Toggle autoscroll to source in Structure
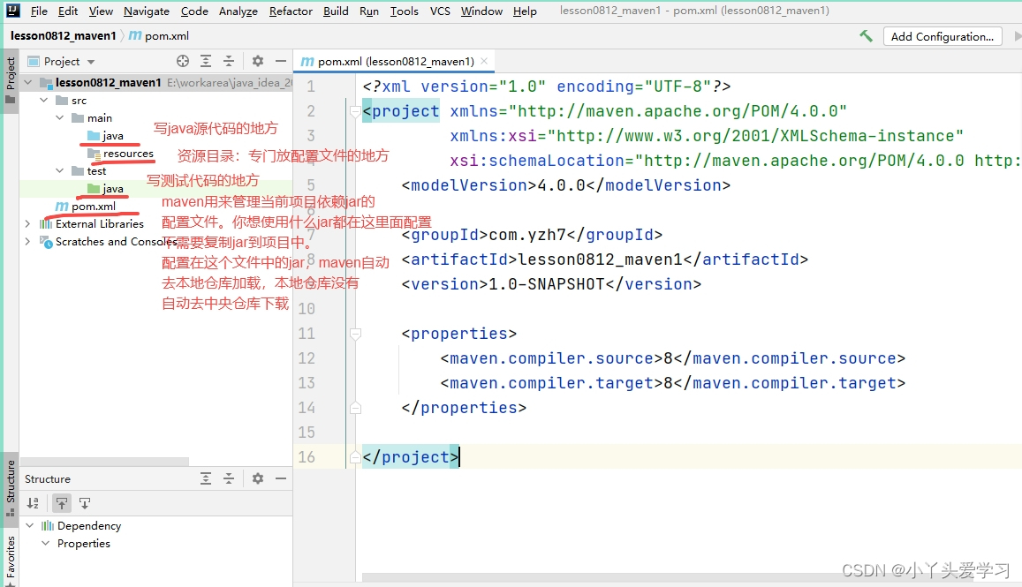Viewport: 1022px width, 587px height. tap(61, 503)
